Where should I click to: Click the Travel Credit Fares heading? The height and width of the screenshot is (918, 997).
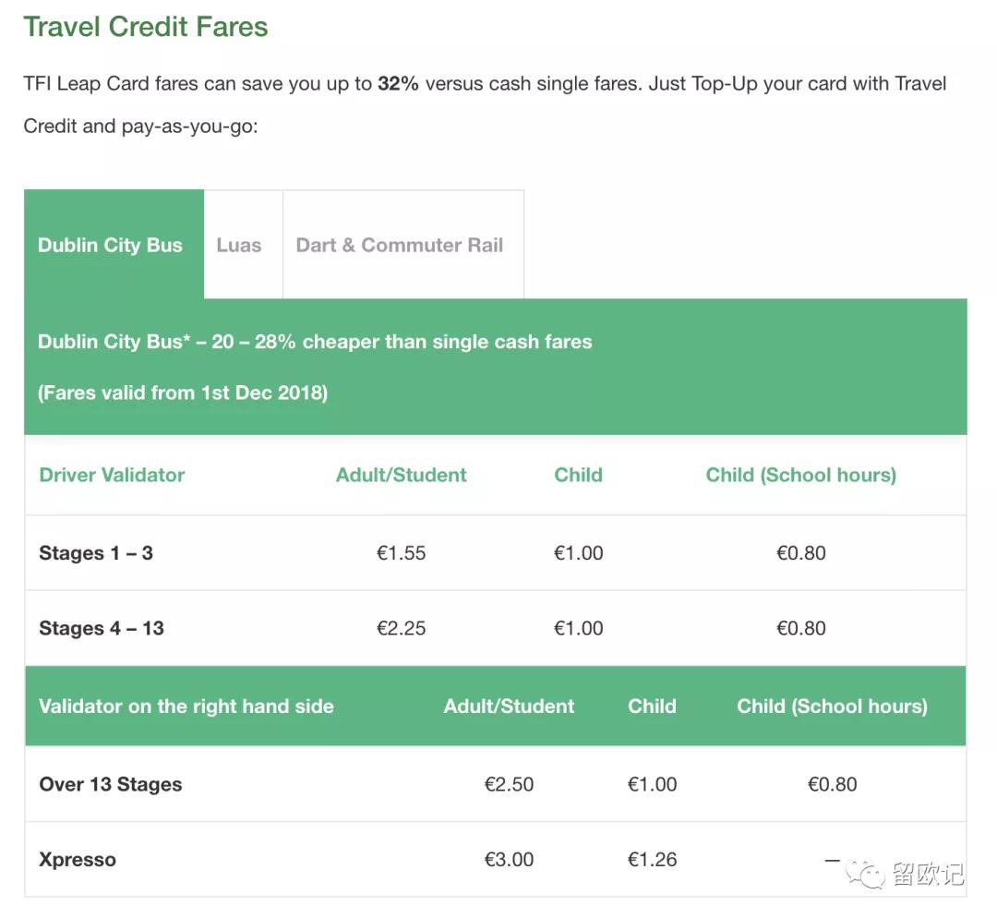tap(146, 27)
